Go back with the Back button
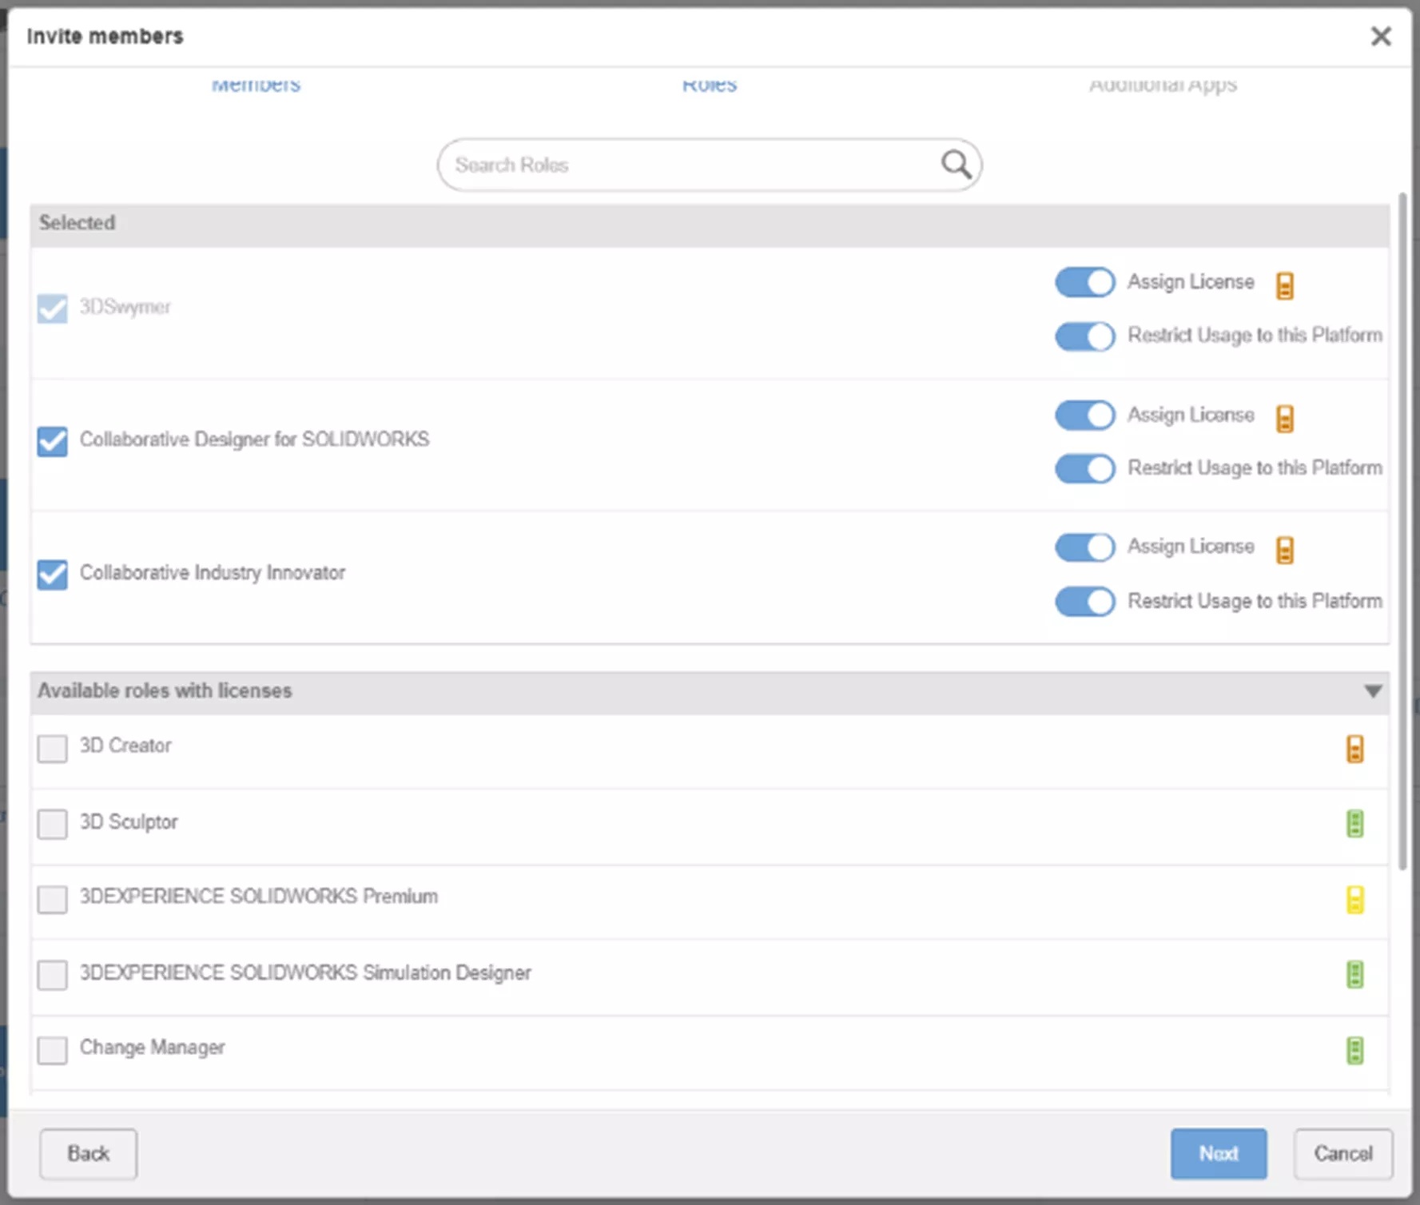 tap(88, 1153)
